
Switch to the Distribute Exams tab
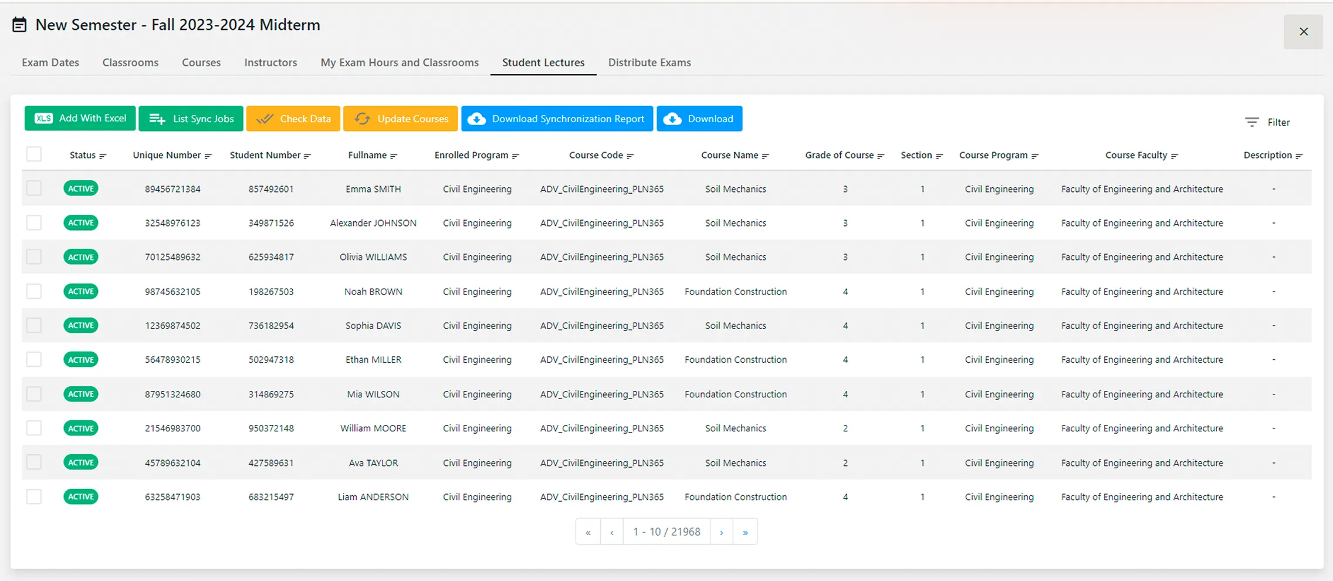click(x=649, y=62)
